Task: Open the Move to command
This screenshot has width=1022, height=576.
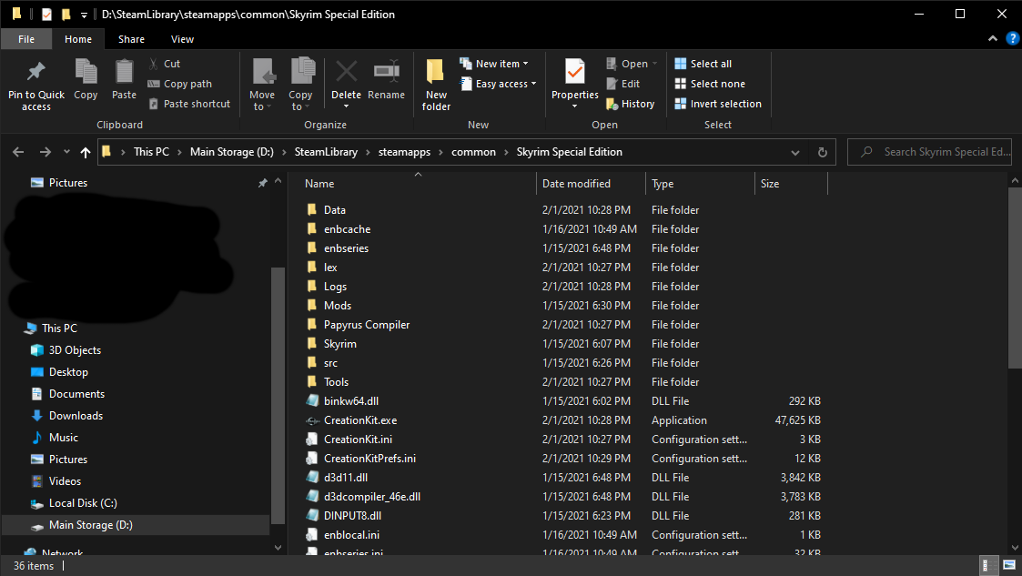Action: click(x=262, y=85)
